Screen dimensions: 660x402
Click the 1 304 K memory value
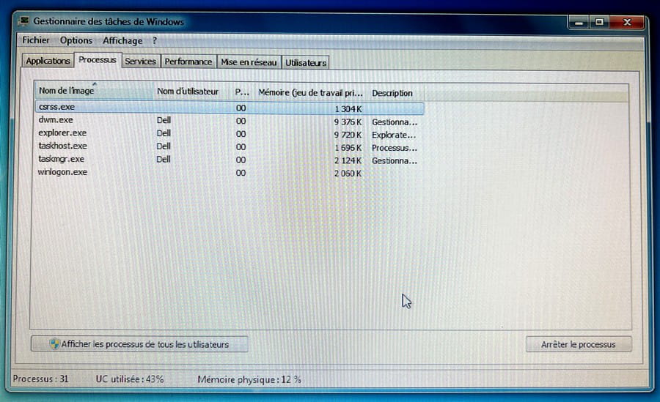(x=348, y=109)
